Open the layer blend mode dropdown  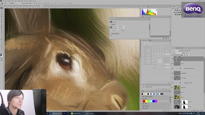point(177,53)
